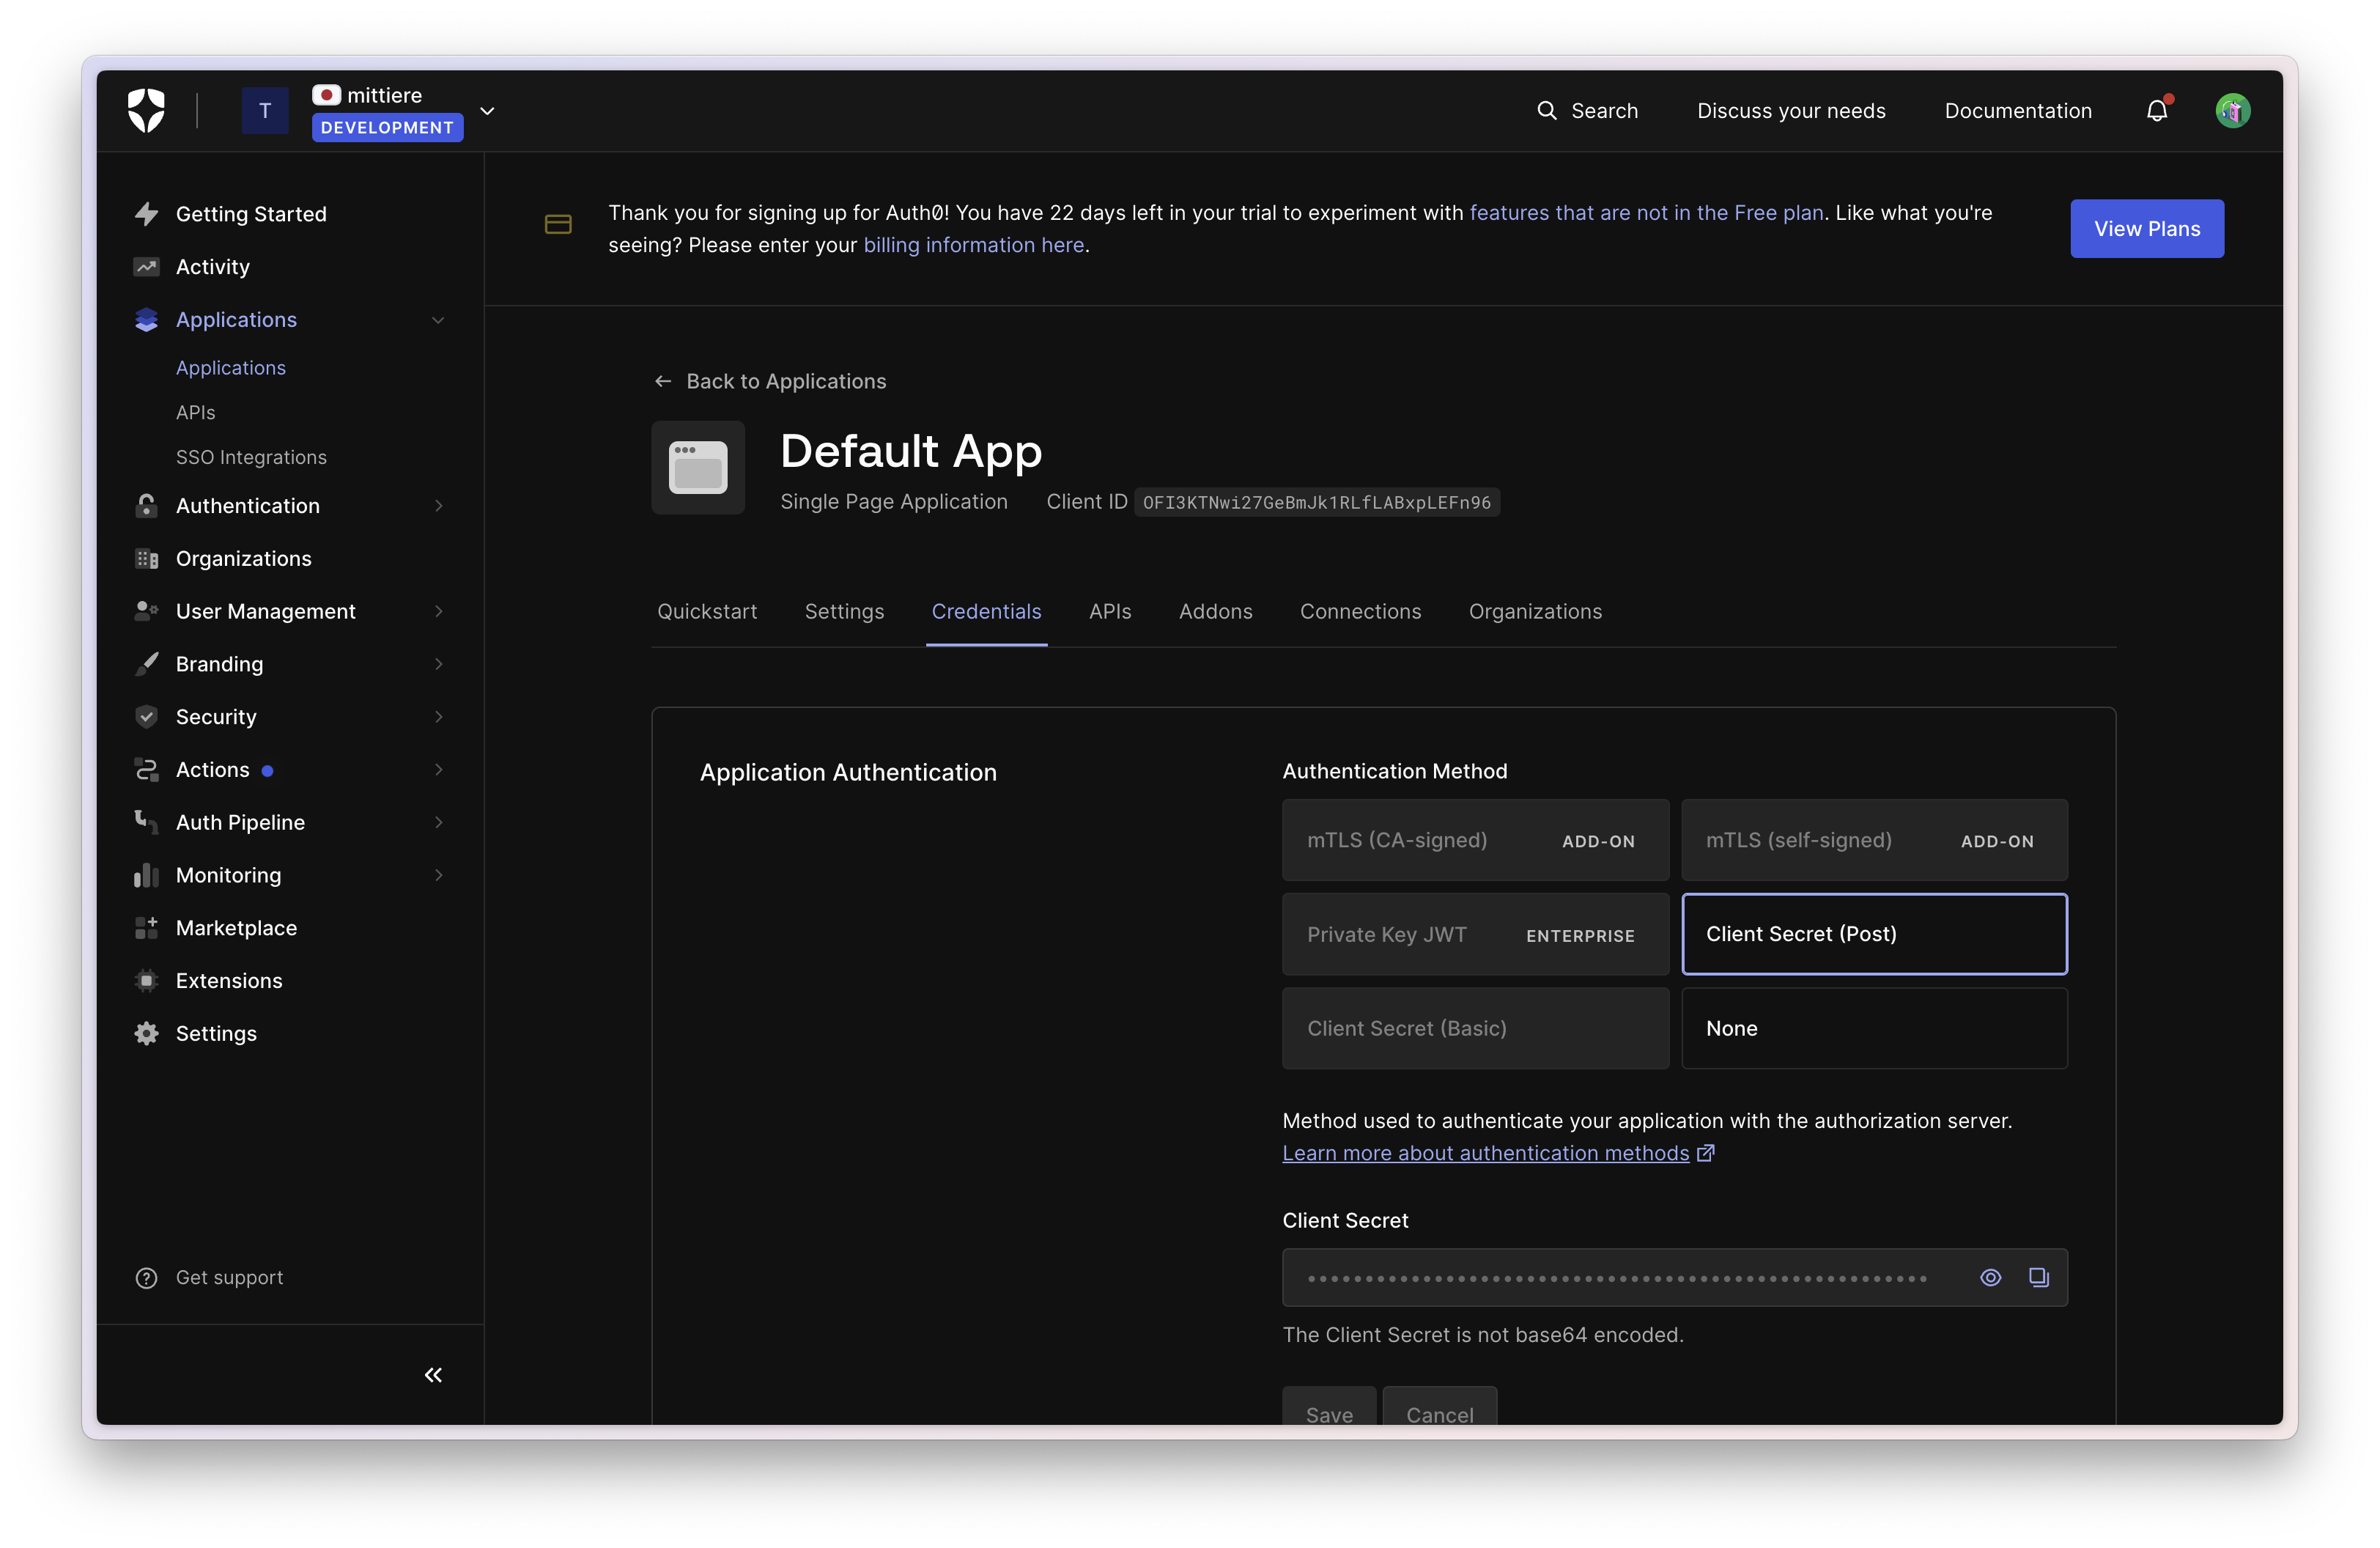Open Learn more about authentication methods link
This screenshot has height=1548, width=2380.
[x=1485, y=1153]
